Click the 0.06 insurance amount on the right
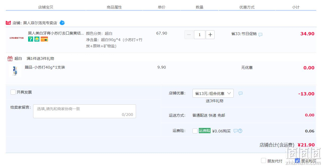This screenshot has width=323, height=167. (310, 131)
